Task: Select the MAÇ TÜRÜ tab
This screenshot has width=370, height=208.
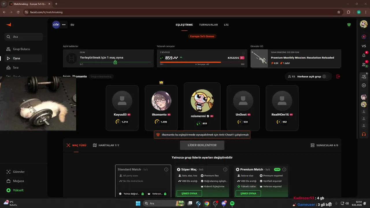Action: pos(76,145)
